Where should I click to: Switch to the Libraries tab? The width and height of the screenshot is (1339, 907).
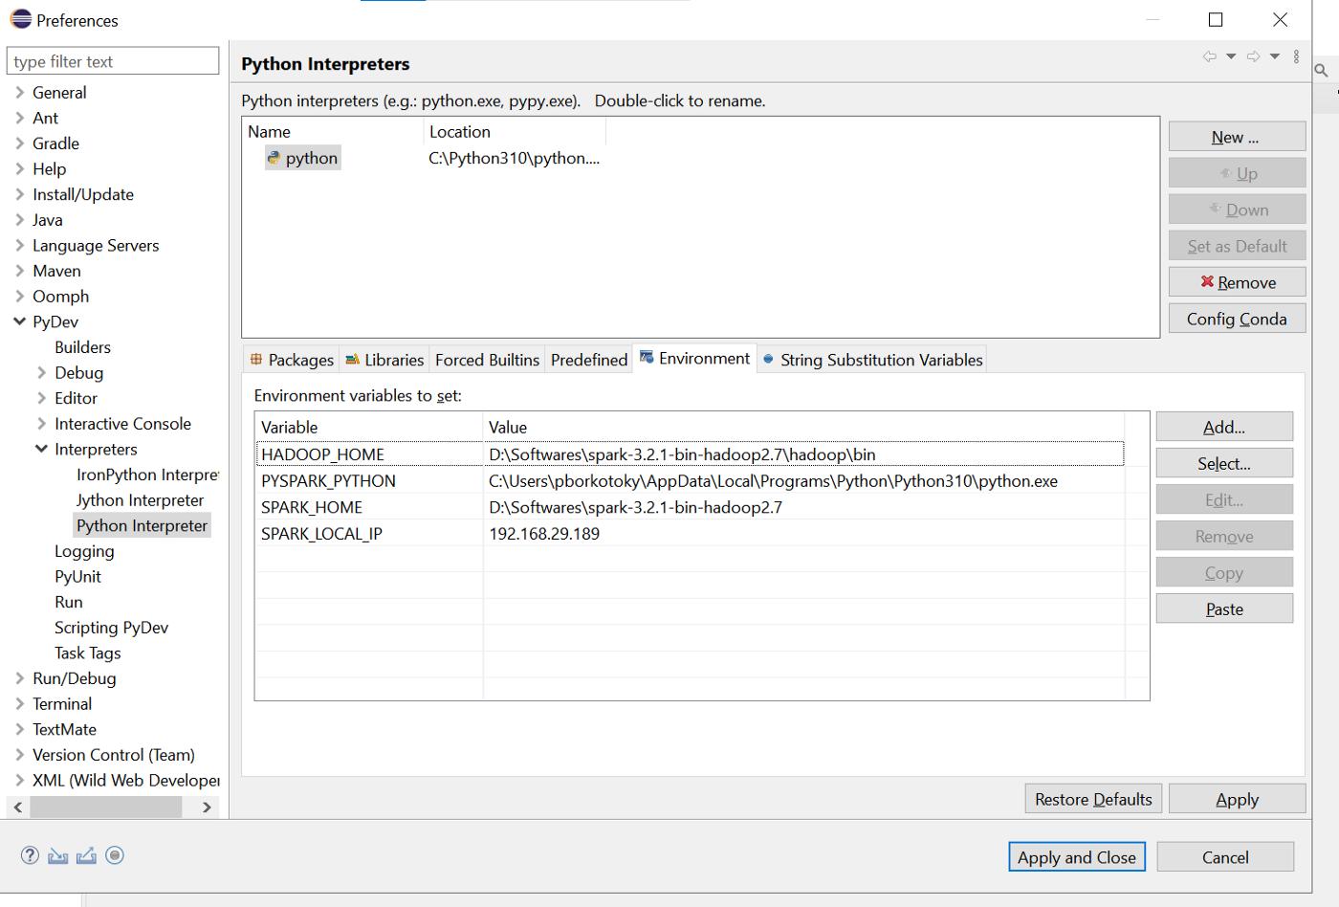(x=384, y=360)
